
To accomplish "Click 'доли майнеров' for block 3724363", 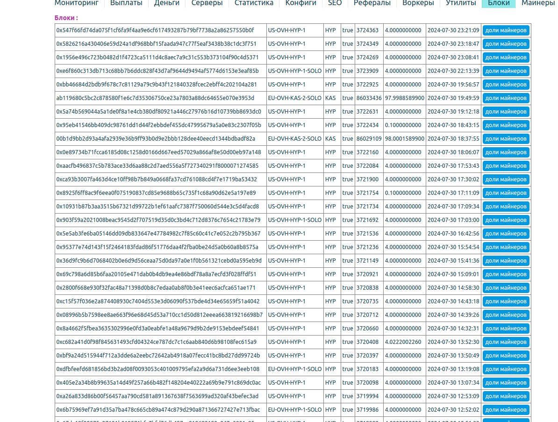I will pos(506,30).
